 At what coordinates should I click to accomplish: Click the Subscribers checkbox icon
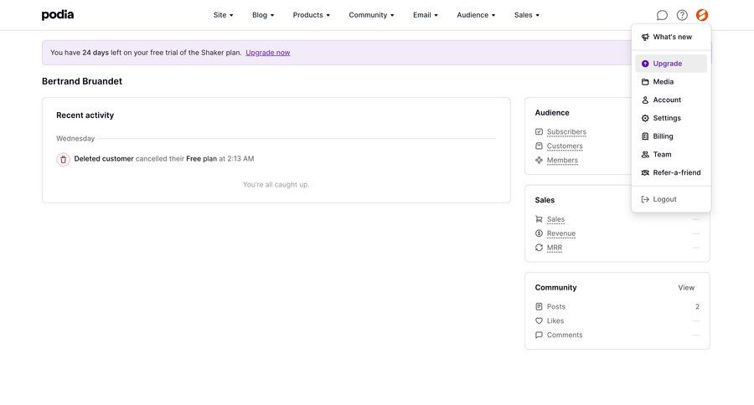pyautogui.click(x=539, y=131)
